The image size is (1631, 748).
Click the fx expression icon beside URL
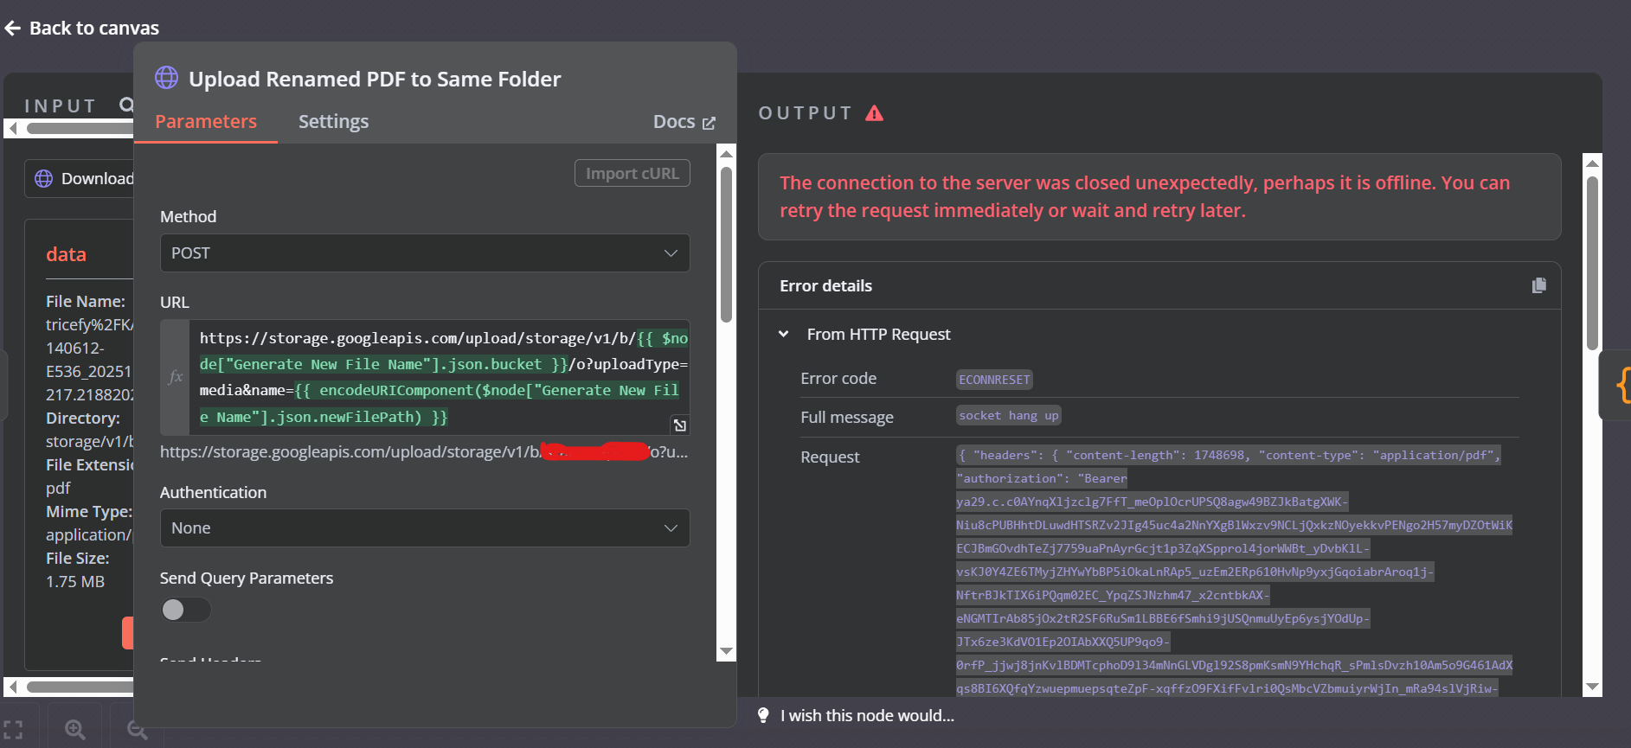[x=176, y=377]
